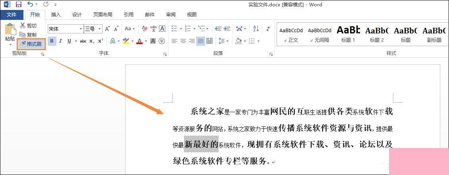Sort text with the A-Z sort icon
This screenshot has height=175, width=449.
[x=256, y=29]
